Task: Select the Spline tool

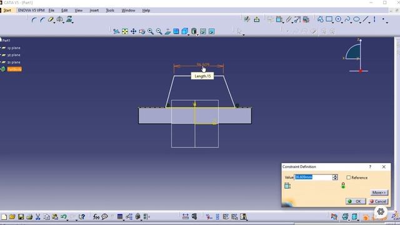Action: pos(347,19)
